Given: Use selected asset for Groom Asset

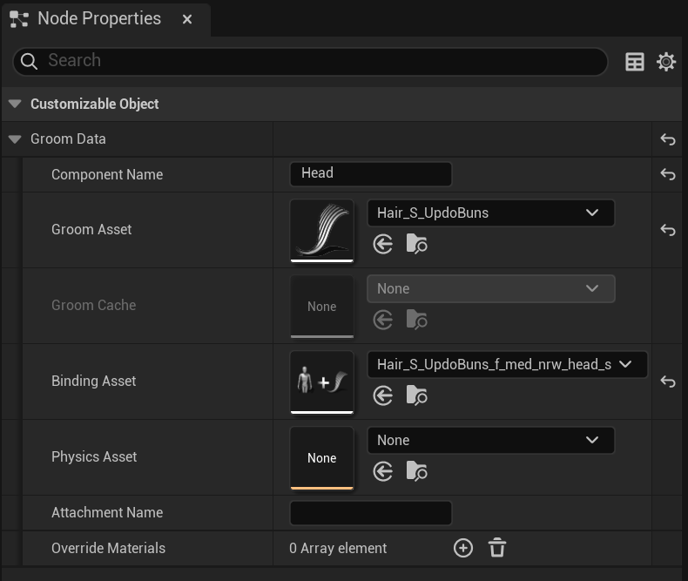Looking at the screenshot, I should click(x=382, y=245).
